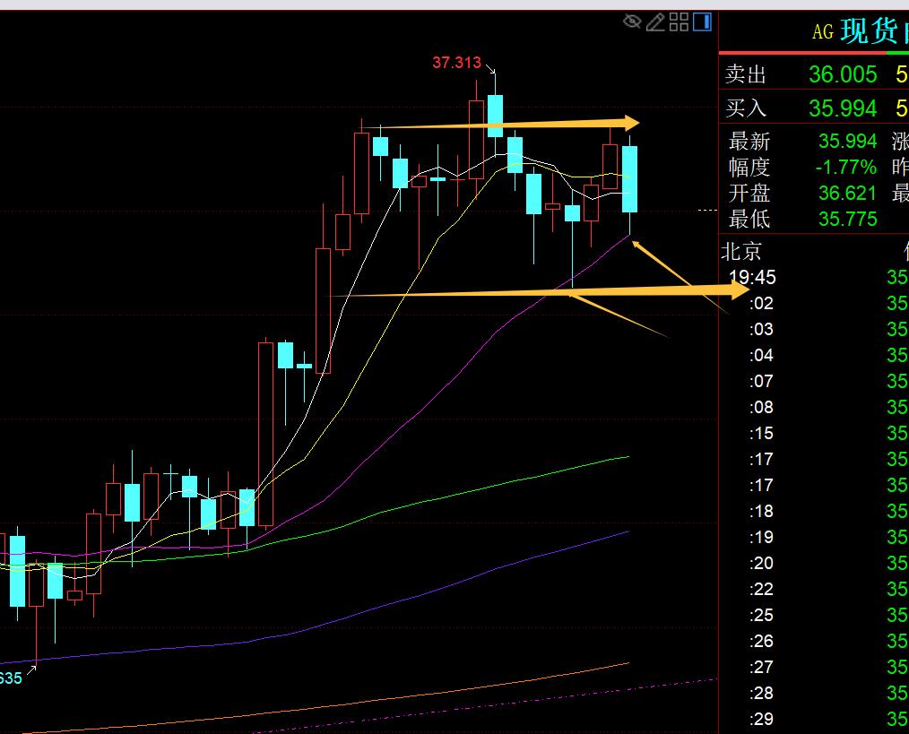Click the green moving average line
The width and height of the screenshot is (909, 734).
coord(502,484)
